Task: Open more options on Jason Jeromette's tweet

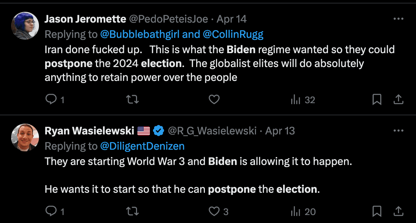Action: [x=398, y=19]
